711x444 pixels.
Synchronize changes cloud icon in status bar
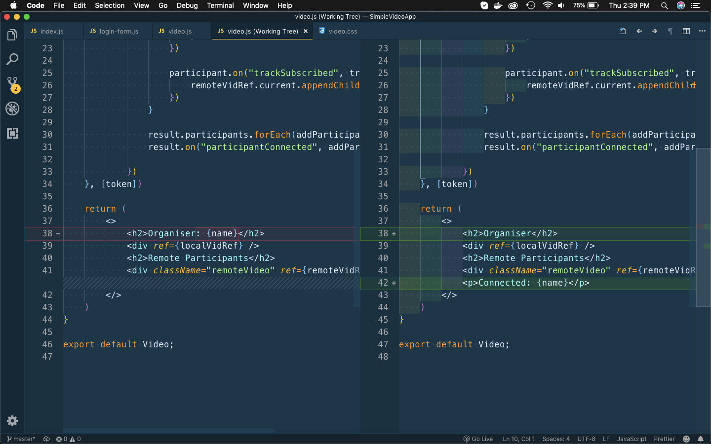tap(46, 439)
